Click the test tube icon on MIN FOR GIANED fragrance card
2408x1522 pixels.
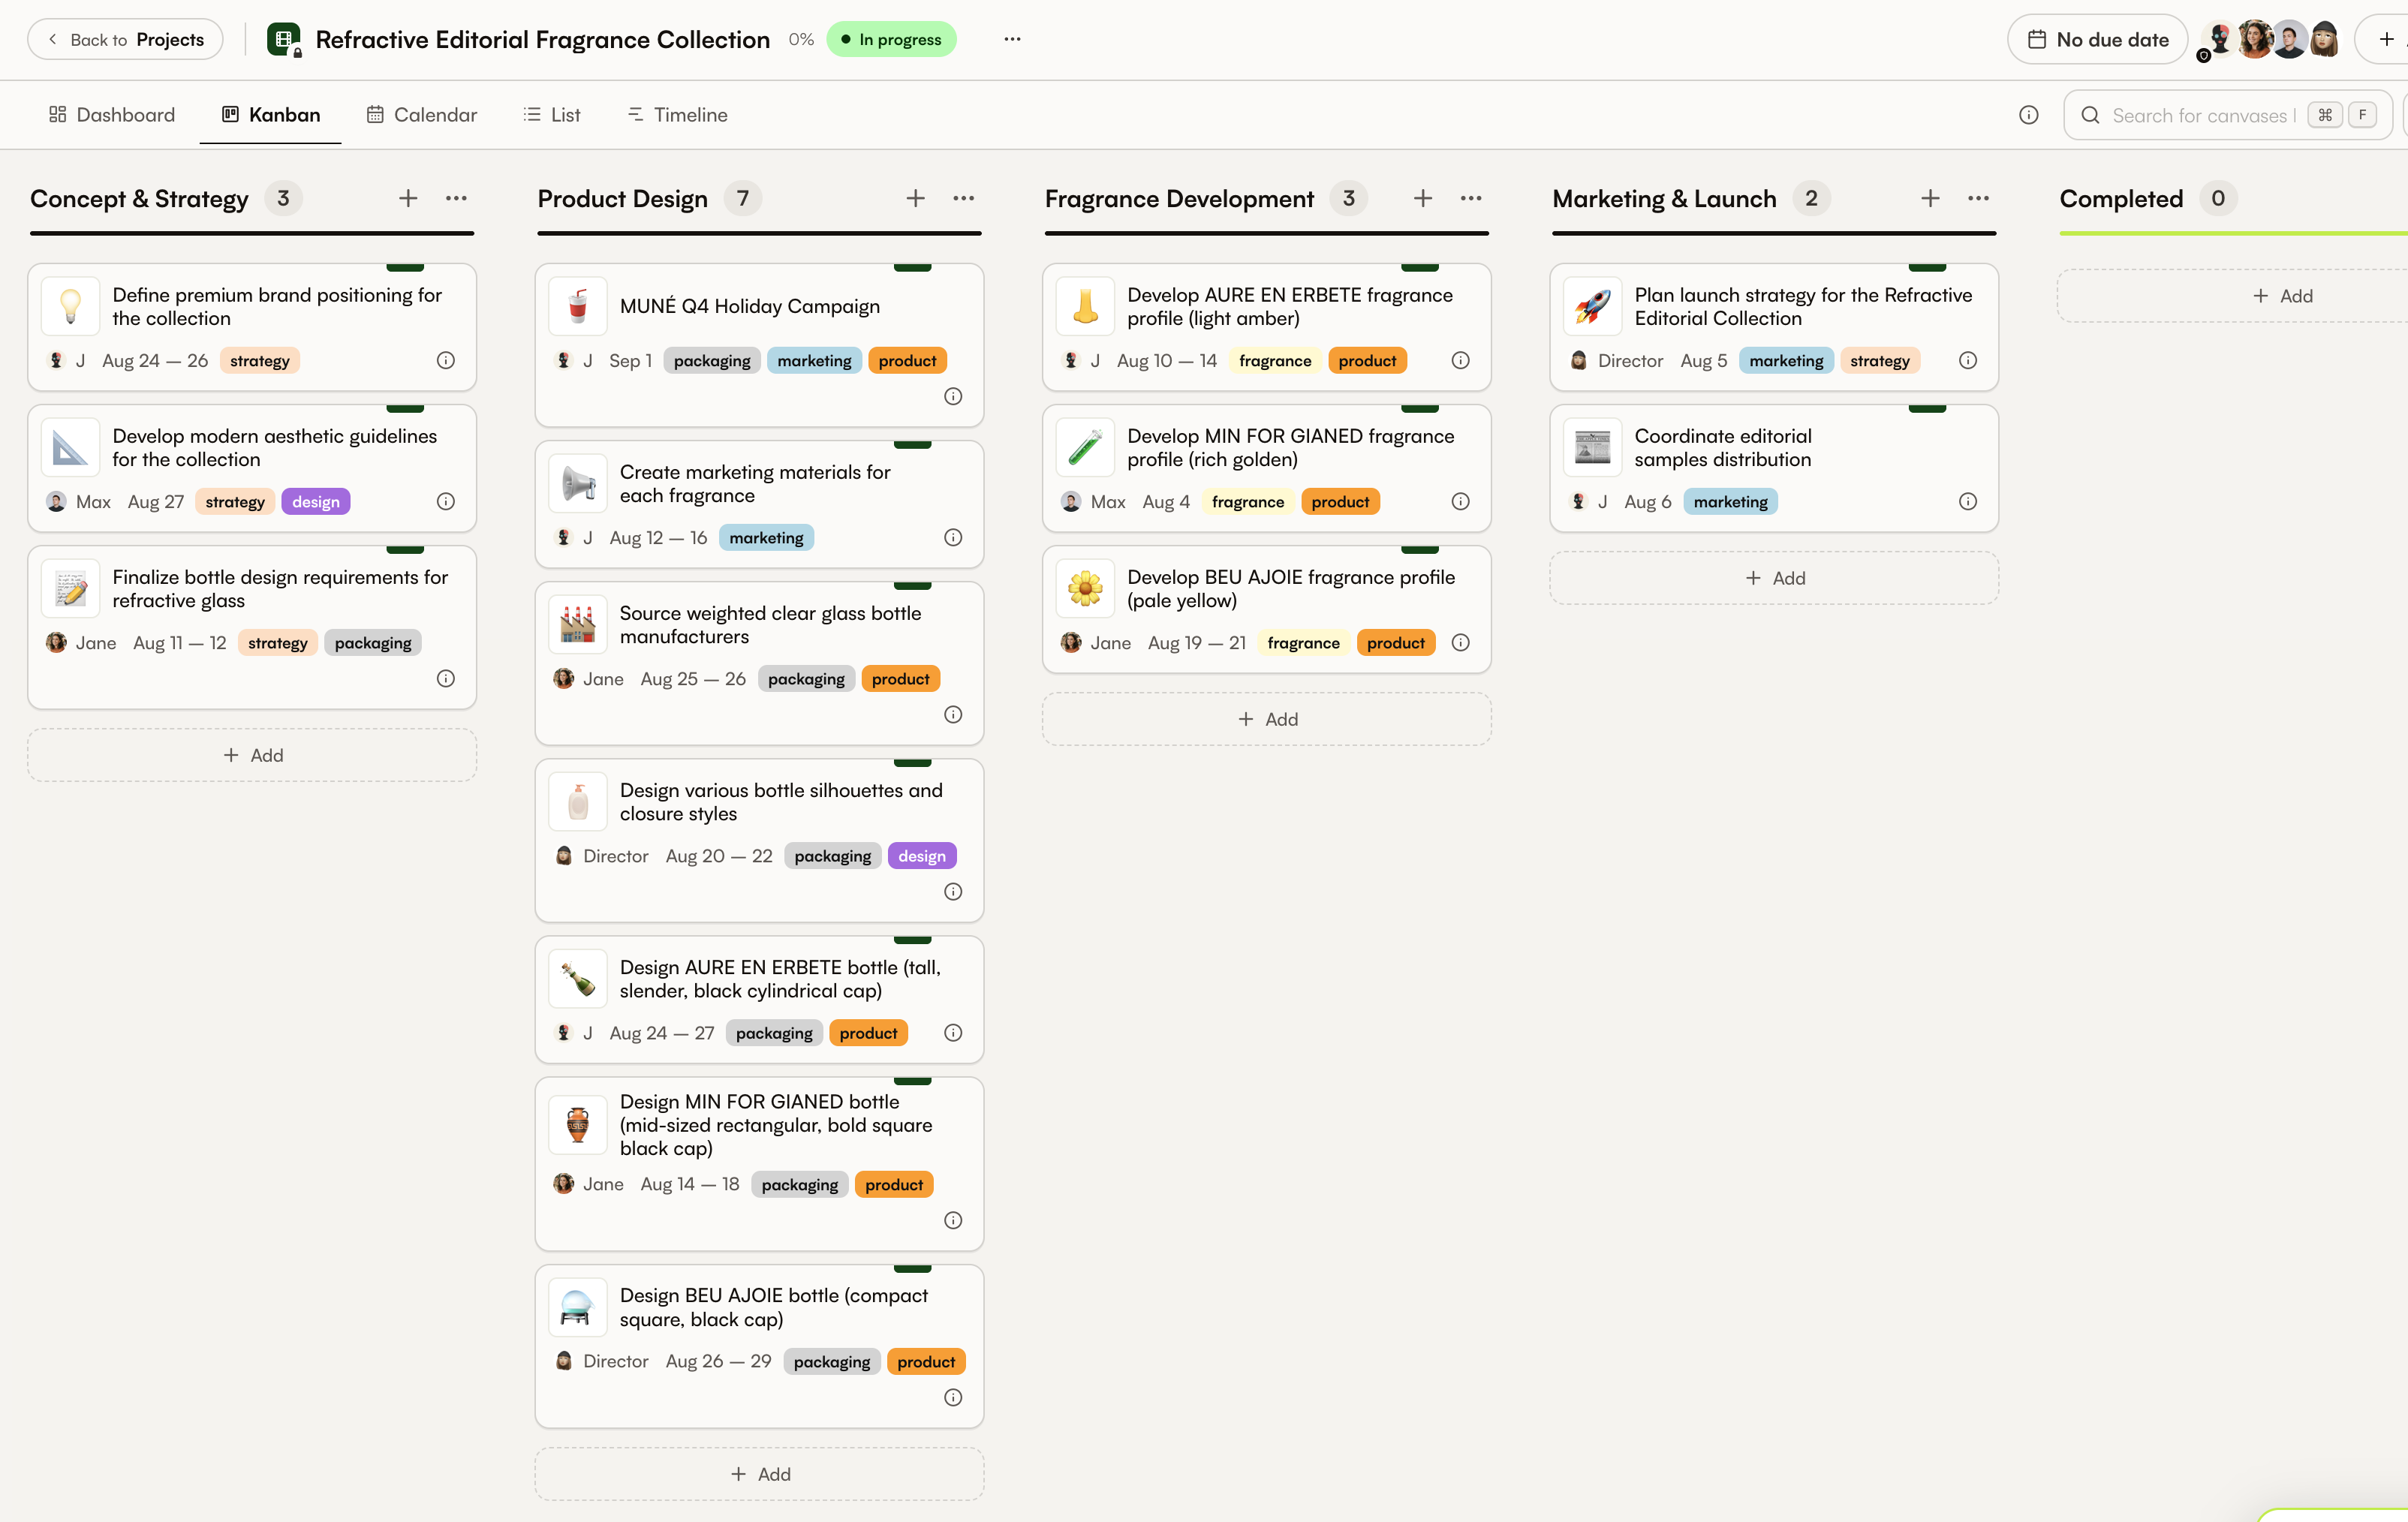[x=1085, y=447]
